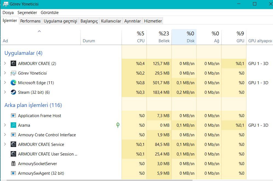Switch to the Performans tab
273x181 pixels.
(x=30, y=21)
